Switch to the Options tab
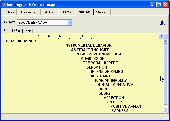The height and width of the screenshot is (121, 170). tap(9, 12)
